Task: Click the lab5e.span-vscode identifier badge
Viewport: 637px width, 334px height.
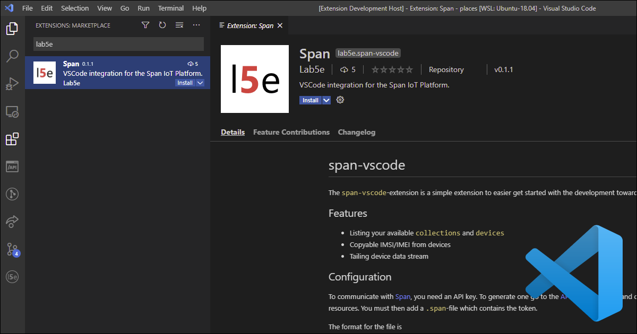Action: (368, 53)
